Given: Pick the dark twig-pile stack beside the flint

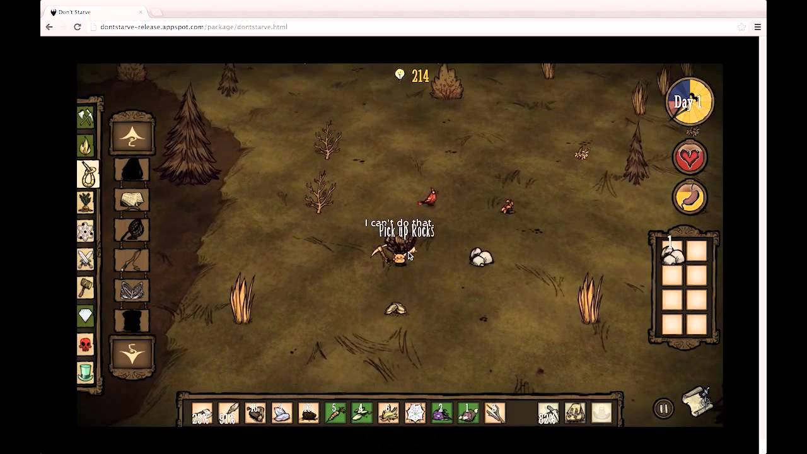Looking at the screenshot, I should click(308, 413).
